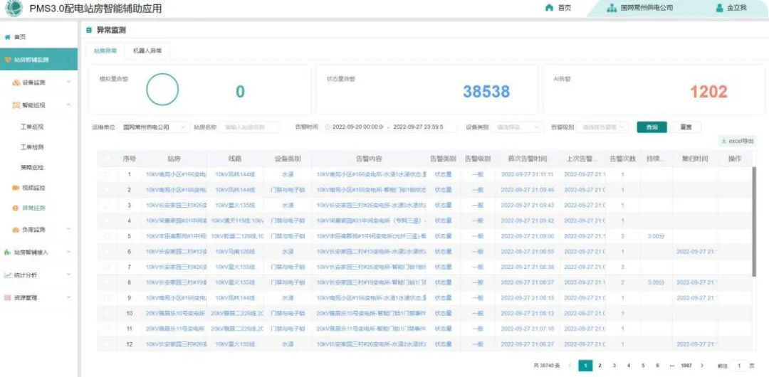Click the 首页 house icon in top bar
The image size is (769, 377).
click(x=548, y=8)
